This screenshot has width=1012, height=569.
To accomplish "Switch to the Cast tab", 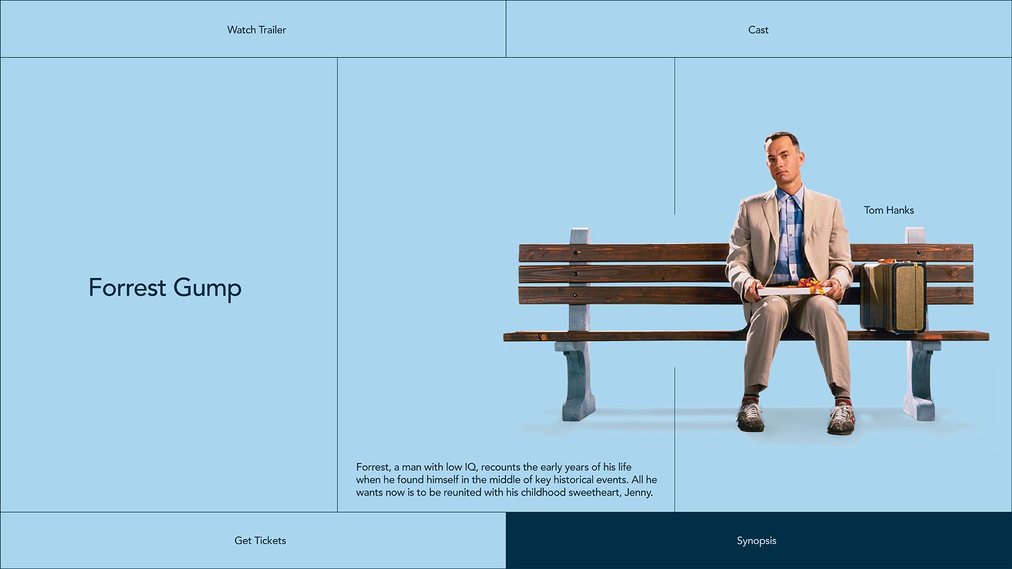I will (759, 29).
